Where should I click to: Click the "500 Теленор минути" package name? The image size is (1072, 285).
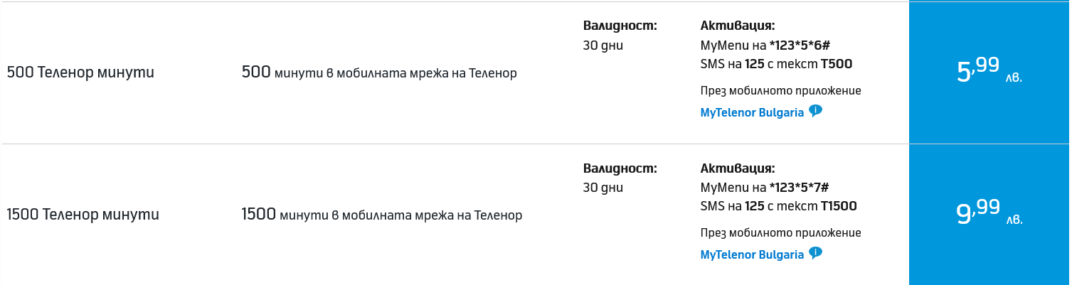[x=80, y=72]
